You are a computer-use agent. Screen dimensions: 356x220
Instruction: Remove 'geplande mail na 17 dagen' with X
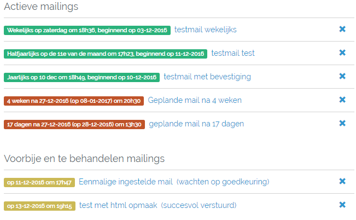(342, 124)
